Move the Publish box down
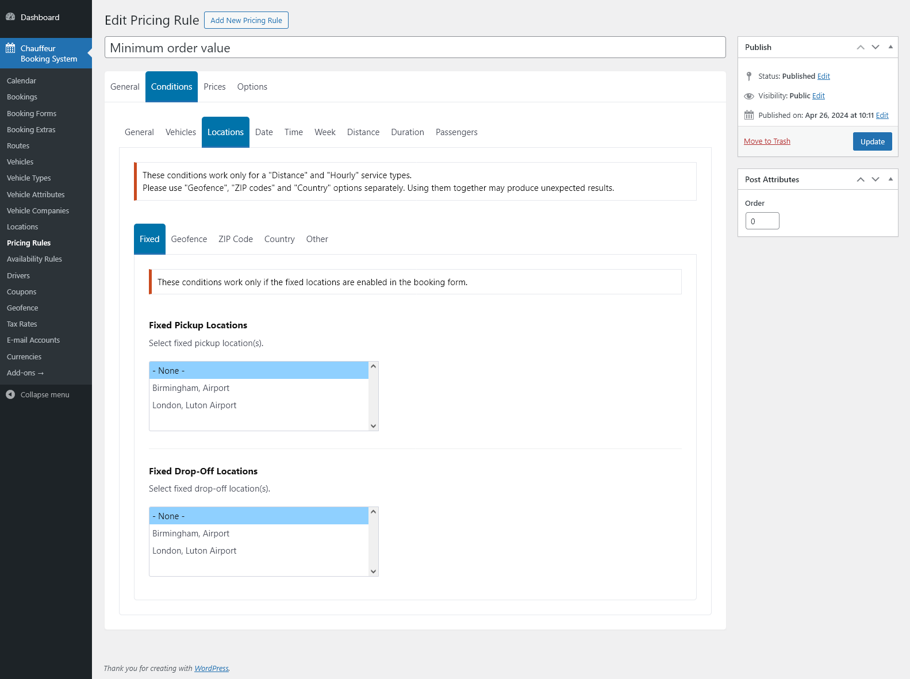 pos(876,47)
